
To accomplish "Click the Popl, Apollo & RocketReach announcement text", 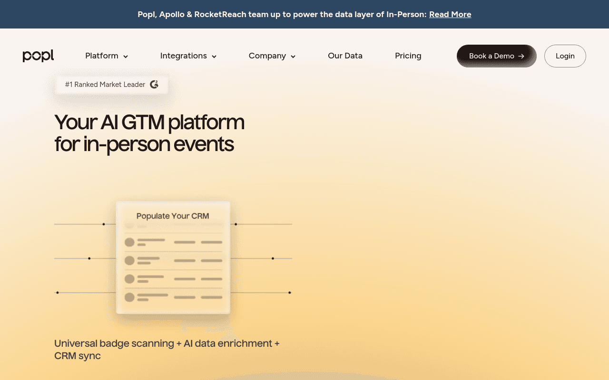I will (282, 14).
